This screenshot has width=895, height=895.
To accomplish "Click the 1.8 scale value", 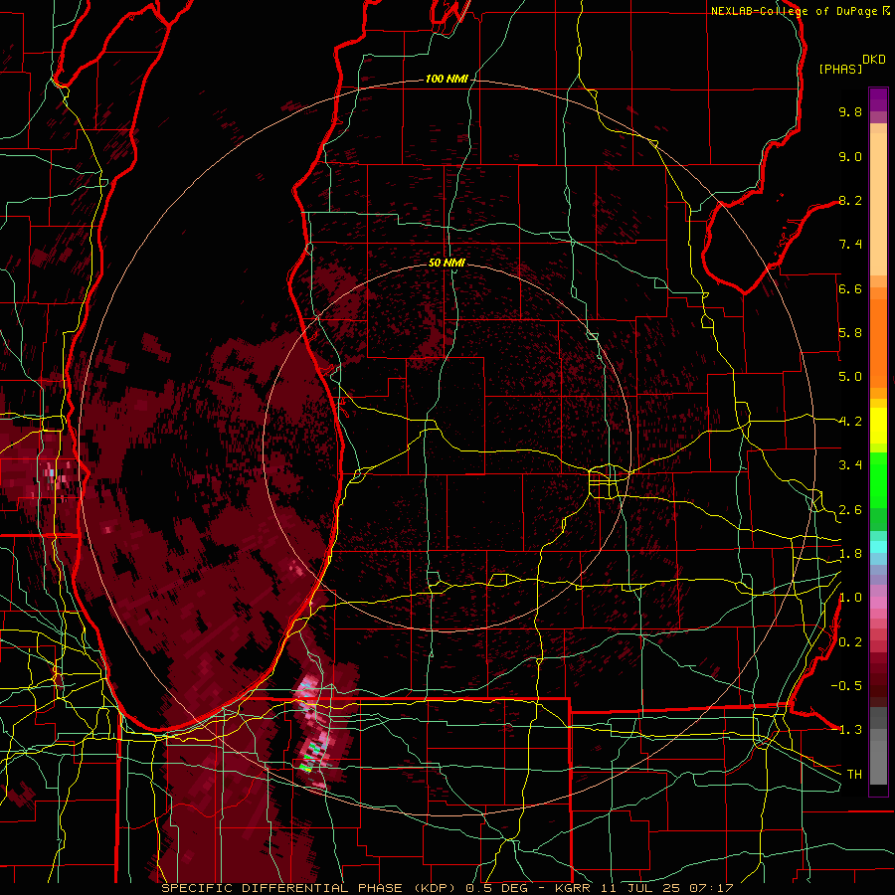I will click(850, 554).
